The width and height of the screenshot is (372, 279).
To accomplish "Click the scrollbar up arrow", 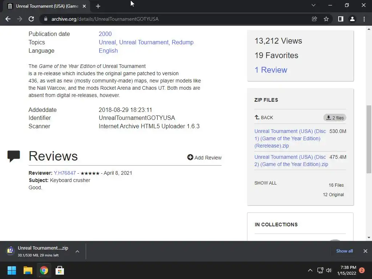I will pyautogui.click(x=369, y=29).
